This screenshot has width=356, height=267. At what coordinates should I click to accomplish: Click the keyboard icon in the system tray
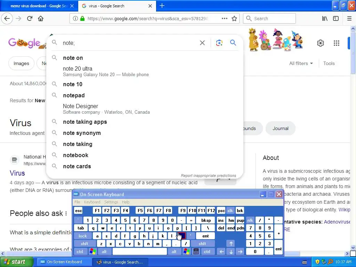pos(305,262)
